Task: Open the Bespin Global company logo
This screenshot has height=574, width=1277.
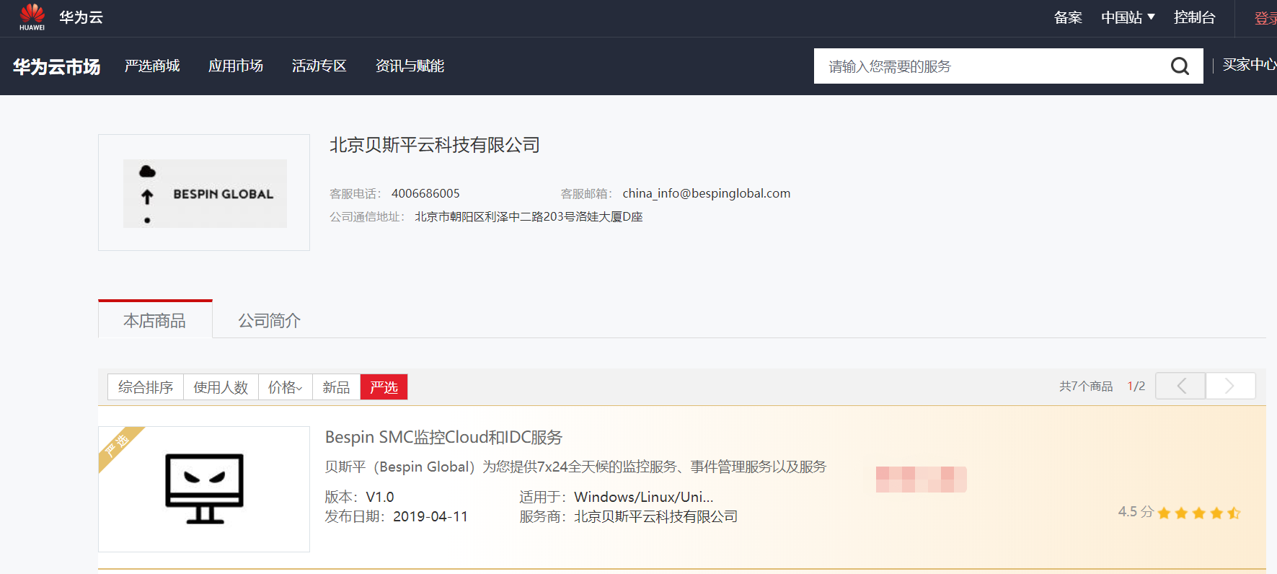Action: point(205,193)
